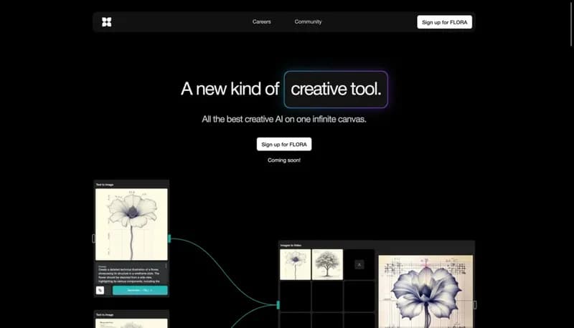574x328 pixels.
Task: Click the teal input connector on Images to Video node
Action: 278,304
